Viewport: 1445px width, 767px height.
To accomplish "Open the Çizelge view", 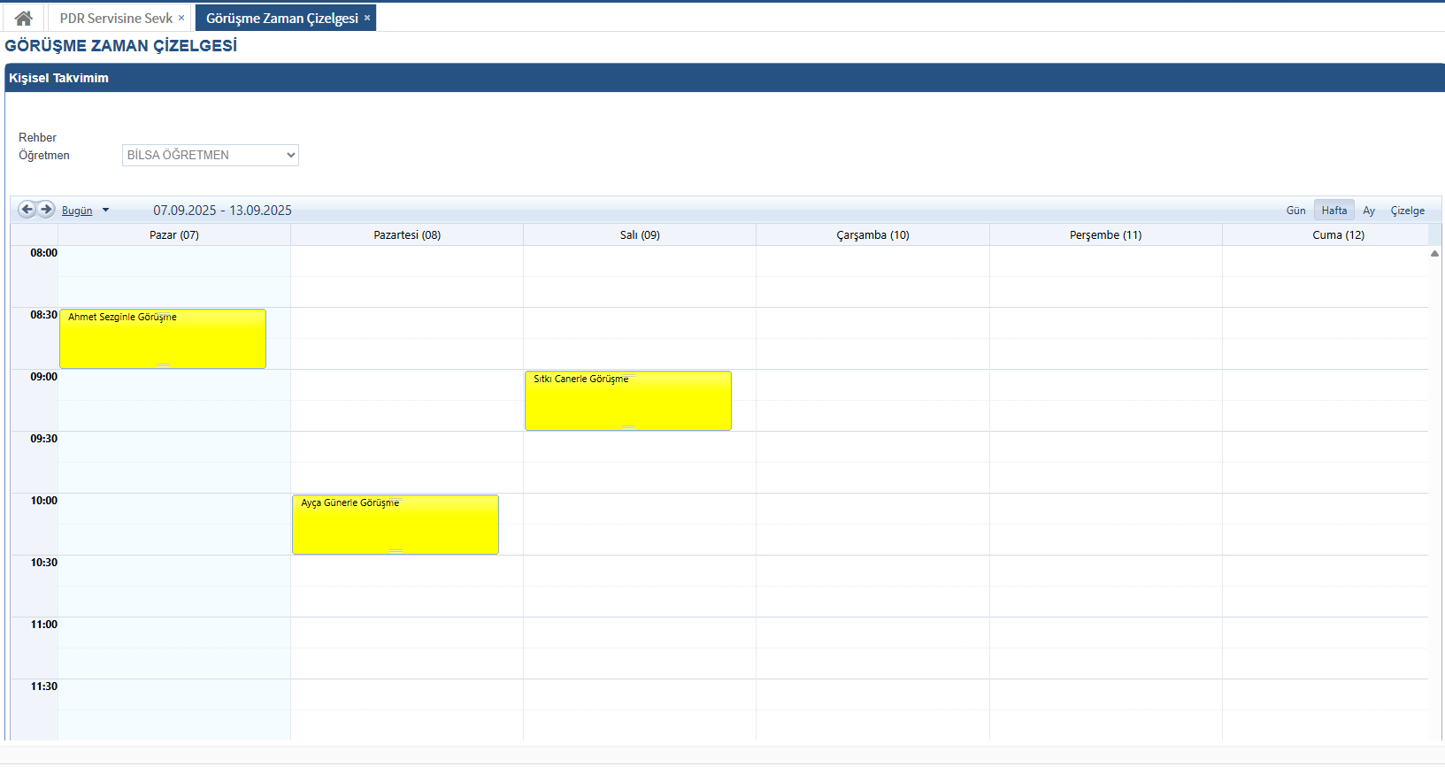I will pos(1407,211).
